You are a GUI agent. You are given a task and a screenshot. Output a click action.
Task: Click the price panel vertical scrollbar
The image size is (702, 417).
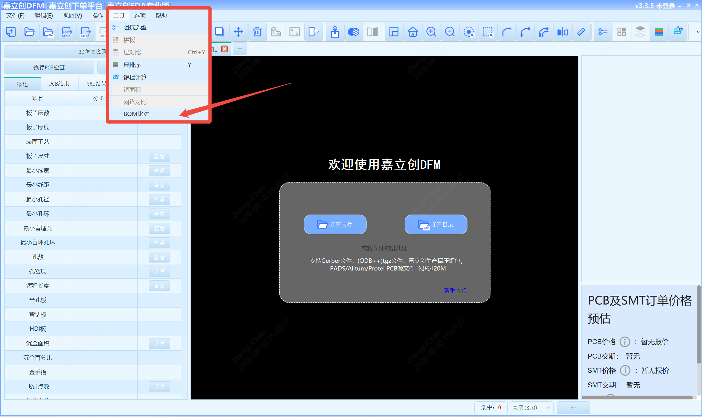point(699,325)
